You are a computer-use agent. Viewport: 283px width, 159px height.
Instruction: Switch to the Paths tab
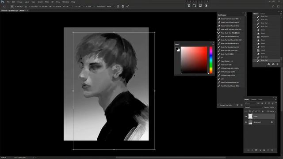[260, 99]
